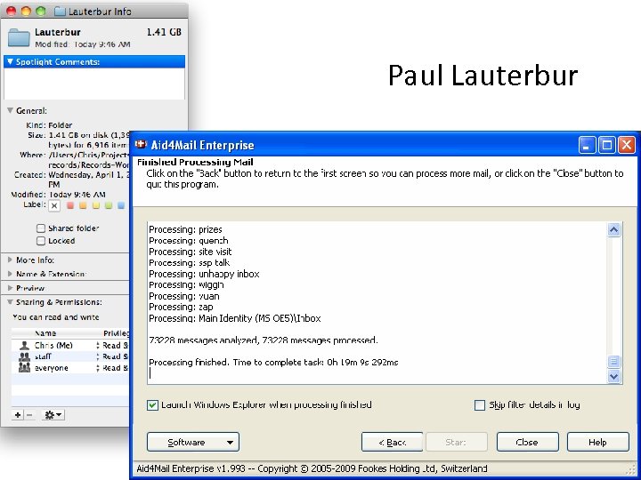Apply the green label color
Viewport: 641px width, 480px height.
109,205
